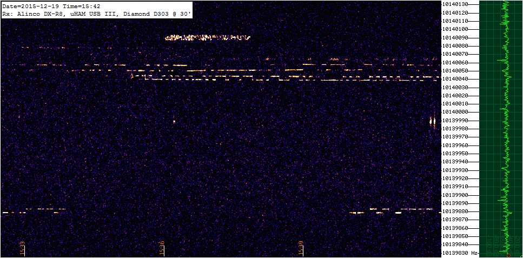Click the 10140000 frequency label

point(456,112)
